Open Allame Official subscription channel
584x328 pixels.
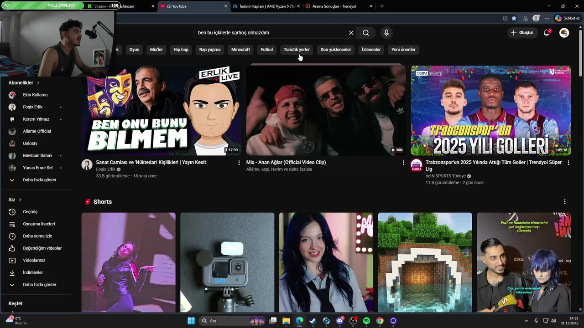point(37,131)
